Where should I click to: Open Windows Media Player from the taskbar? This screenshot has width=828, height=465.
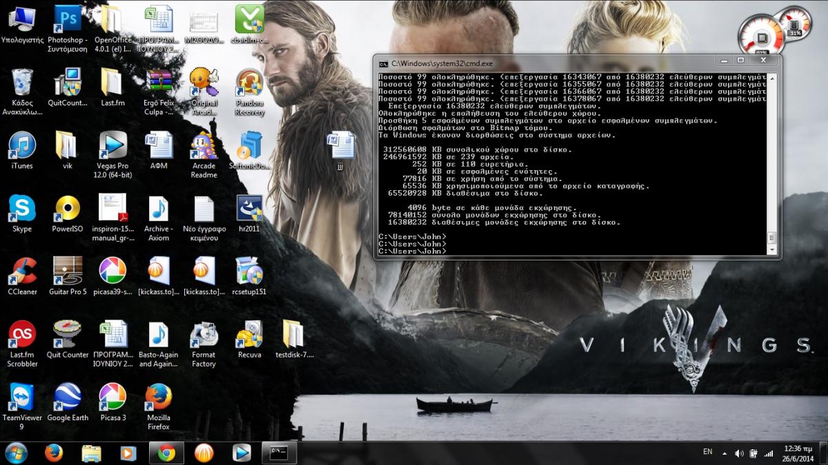128,453
